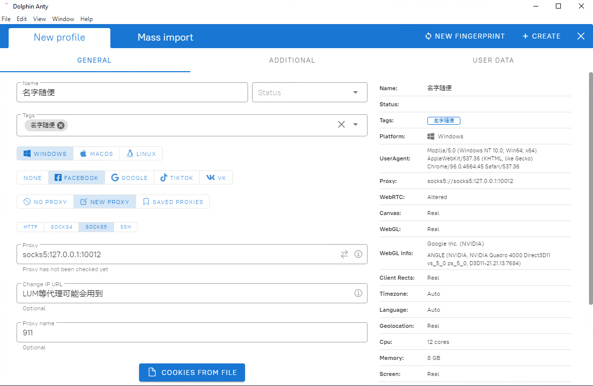Screen dimensions: 593x386
Task: Remove the 名字随便 tag chip
Action: point(61,125)
